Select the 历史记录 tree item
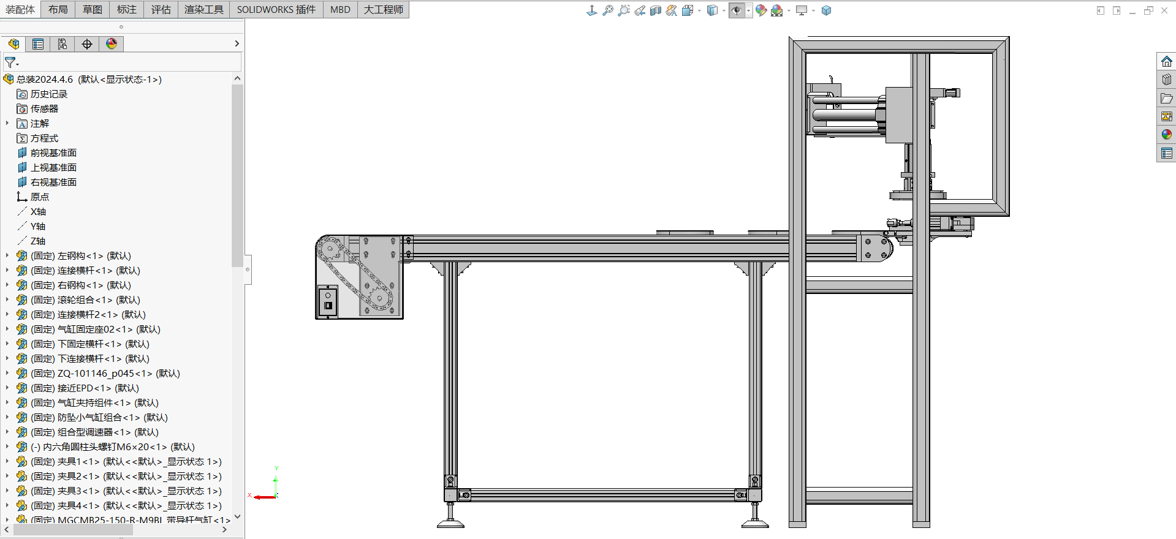 pyautogui.click(x=49, y=94)
